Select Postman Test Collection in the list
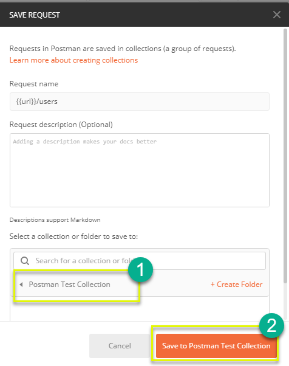Viewport: 289px width, 366px height. click(69, 285)
